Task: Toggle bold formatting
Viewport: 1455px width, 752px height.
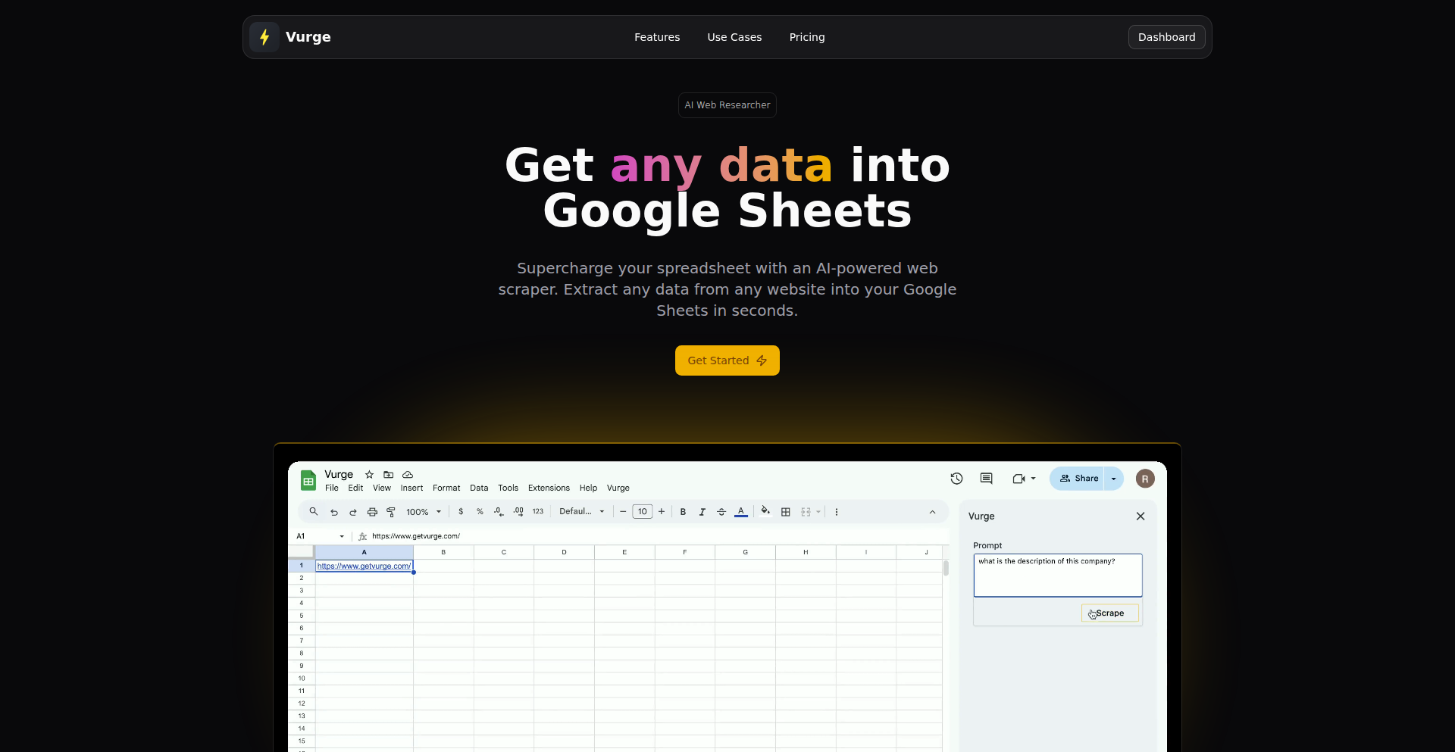Action: pos(683,512)
